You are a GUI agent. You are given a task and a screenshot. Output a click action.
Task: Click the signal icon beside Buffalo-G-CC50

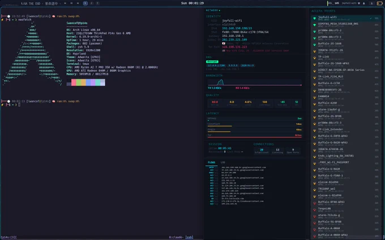point(314,85)
